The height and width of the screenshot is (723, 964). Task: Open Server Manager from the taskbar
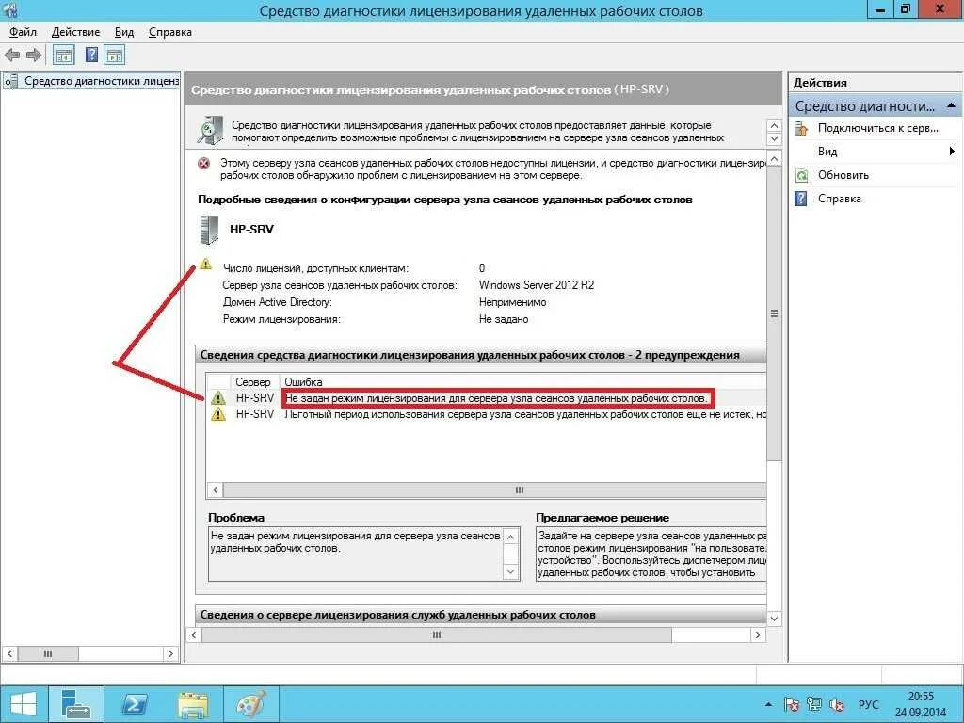point(76,704)
